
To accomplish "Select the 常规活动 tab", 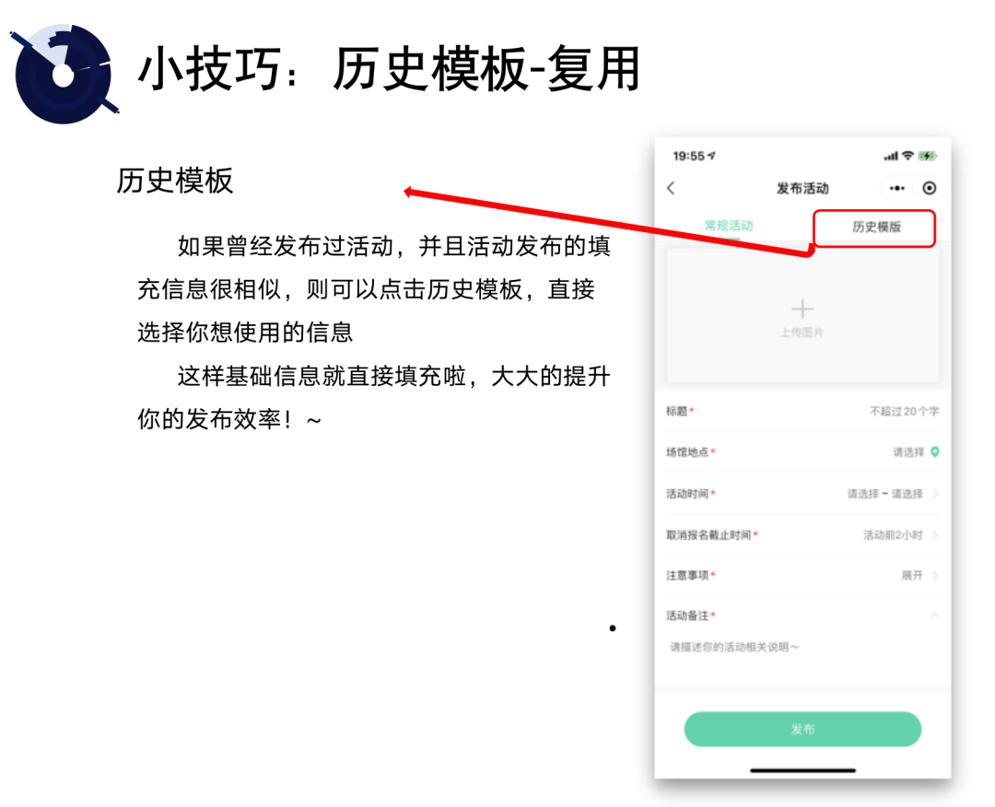I will pos(729,225).
